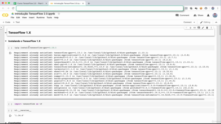Image resolution: width=221 pixels, height=124 pixels.
Task: Delete cell trash icon
Action: 207,28
